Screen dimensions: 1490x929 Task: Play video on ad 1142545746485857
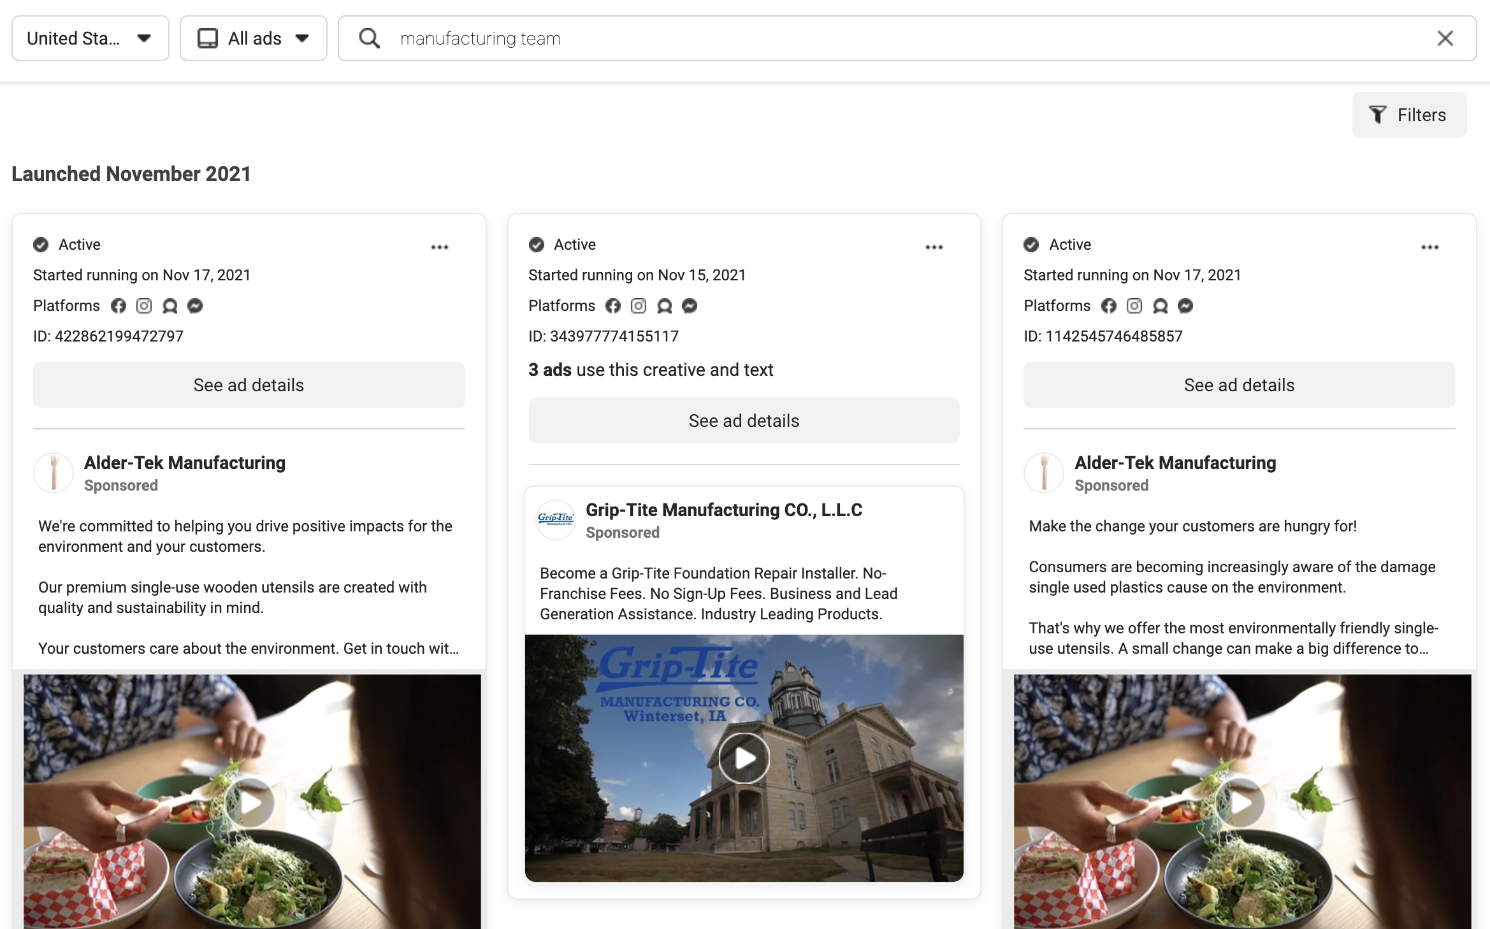1240,803
